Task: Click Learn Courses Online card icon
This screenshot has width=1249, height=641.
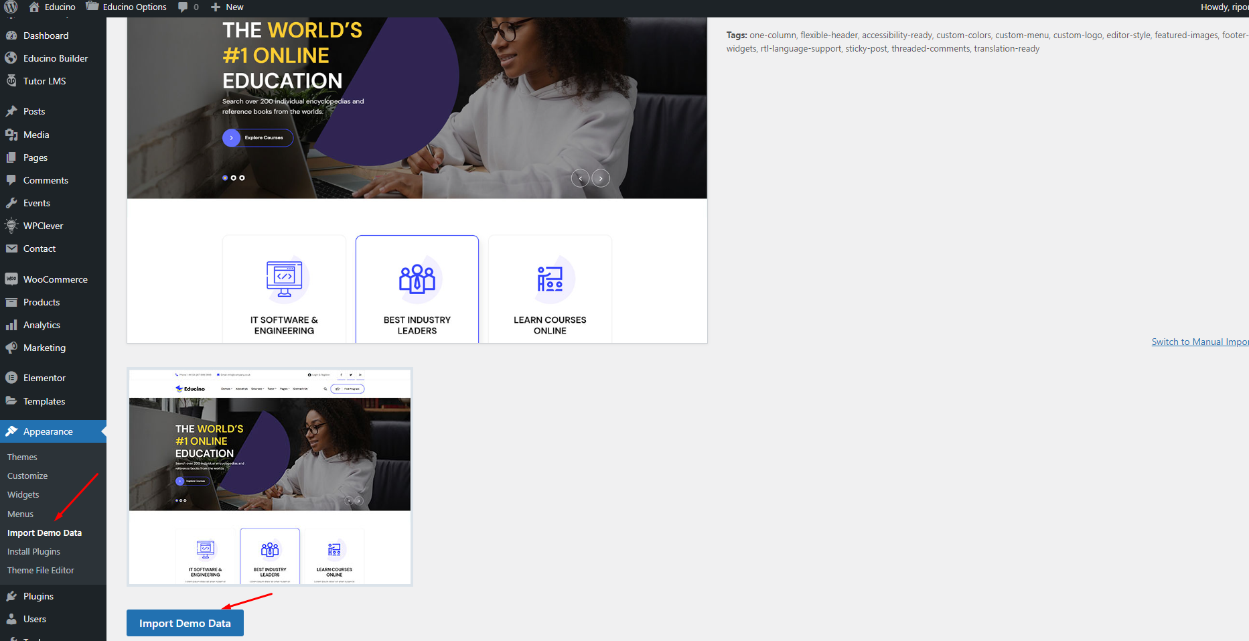Action: (x=550, y=279)
